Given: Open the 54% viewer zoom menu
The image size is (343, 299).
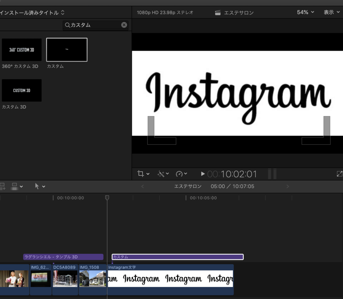Looking at the screenshot, I should 305,12.
